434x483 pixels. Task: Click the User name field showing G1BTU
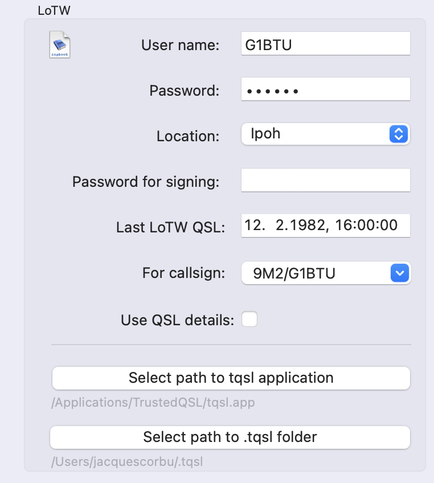click(326, 43)
